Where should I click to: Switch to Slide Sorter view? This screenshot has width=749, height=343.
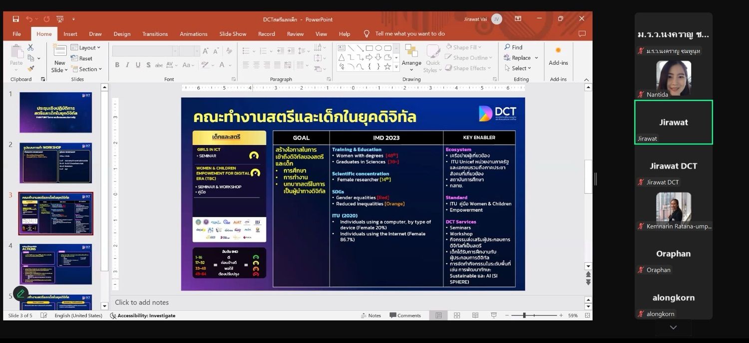pyautogui.click(x=456, y=316)
